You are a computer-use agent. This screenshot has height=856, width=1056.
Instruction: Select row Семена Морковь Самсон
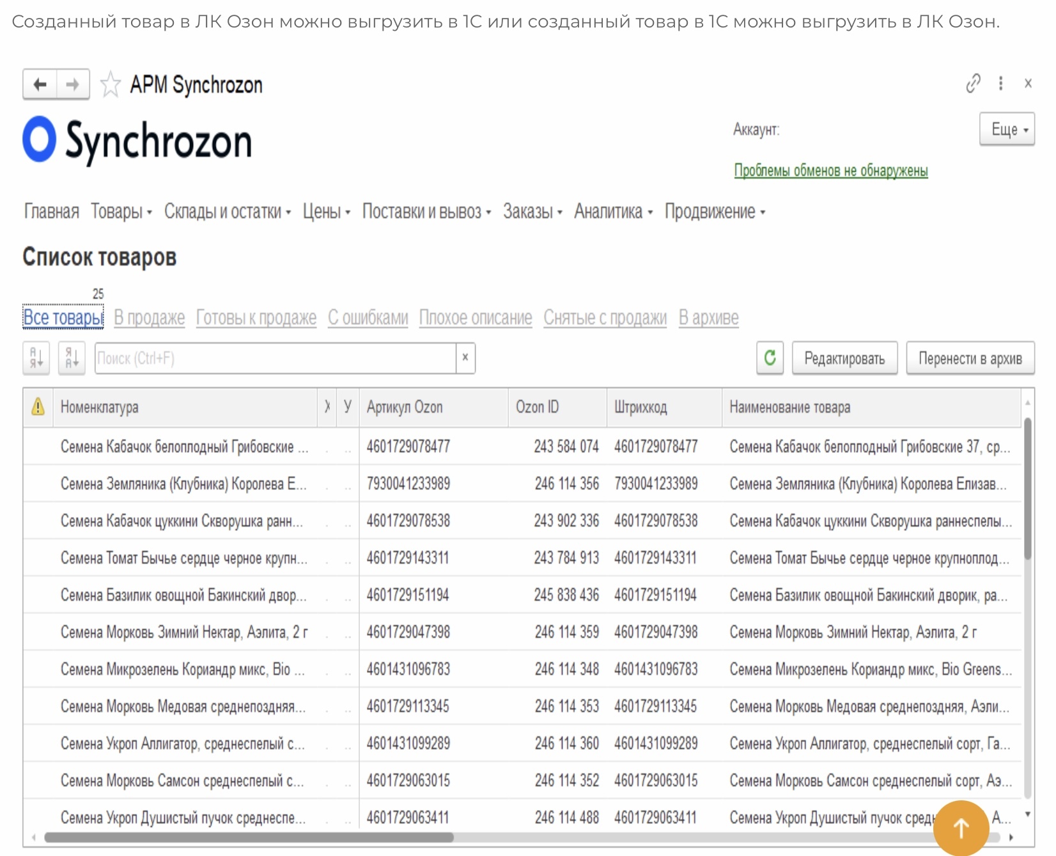[x=522, y=781]
